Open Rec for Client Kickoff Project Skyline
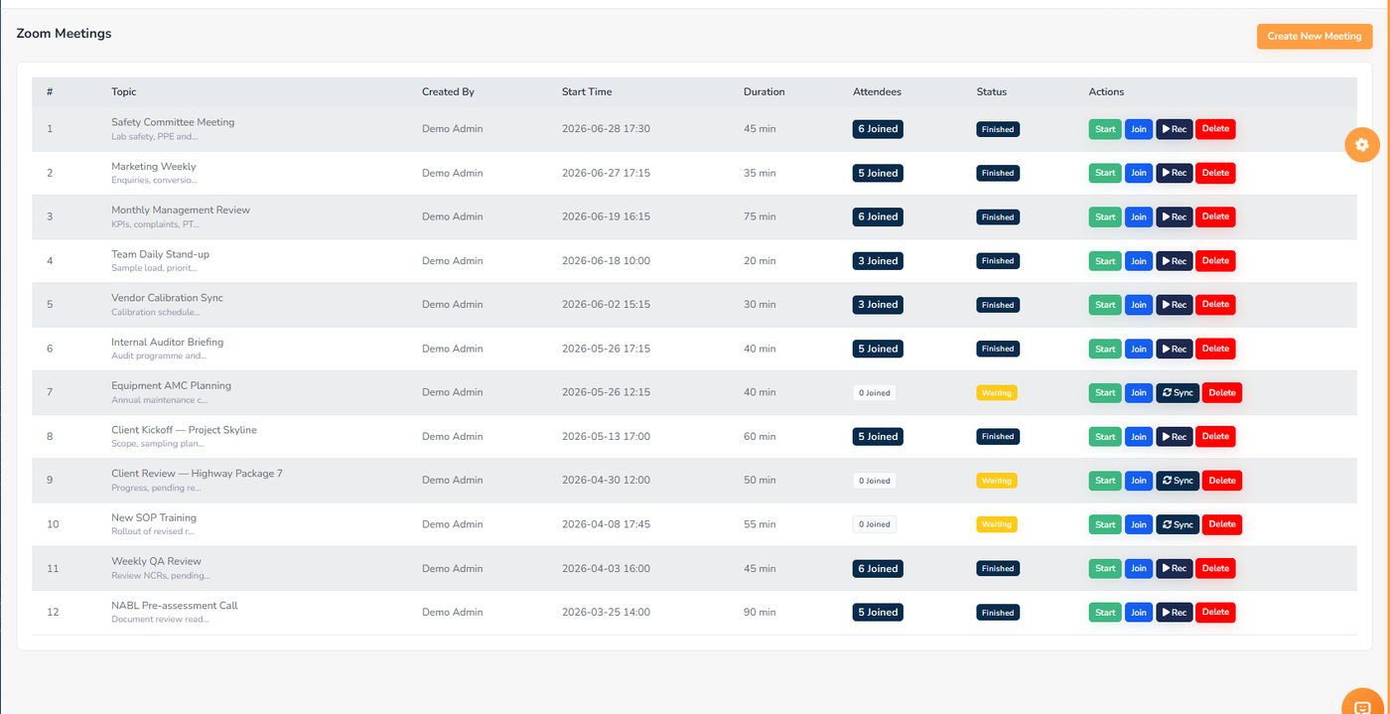The image size is (1390, 714). point(1175,437)
